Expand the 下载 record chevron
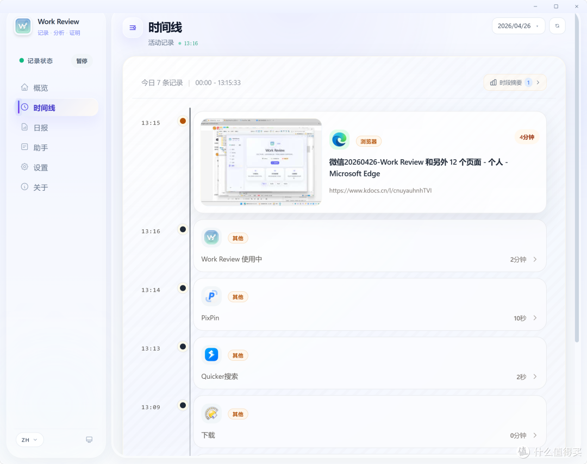 [535, 435]
